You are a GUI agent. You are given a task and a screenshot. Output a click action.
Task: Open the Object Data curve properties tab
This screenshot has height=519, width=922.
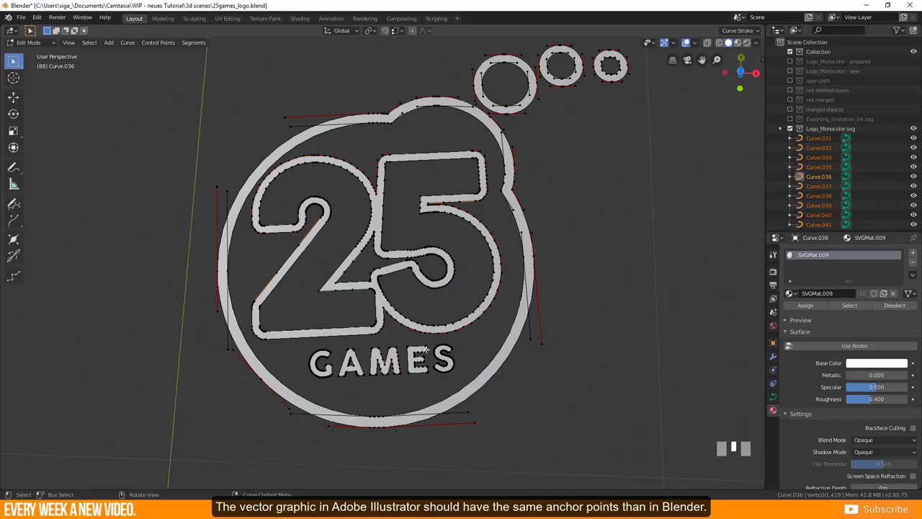point(773,397)
